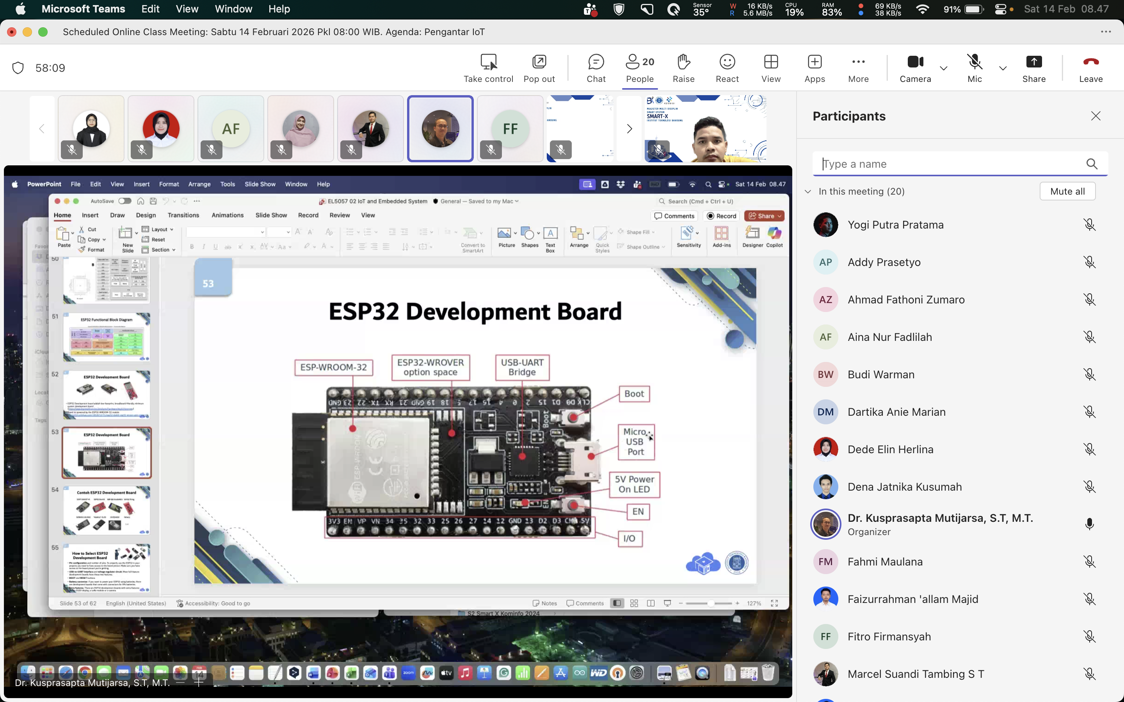Screen dimensions: 1124x702
Task: Open the Window menu in menu bar
Action: click(233, 9)
